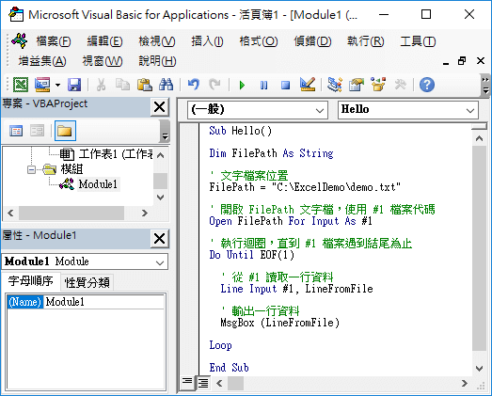Open the Insert UserForm dropdown arrow
This screenshot has width=492, height=396.
tap(57, 85)
